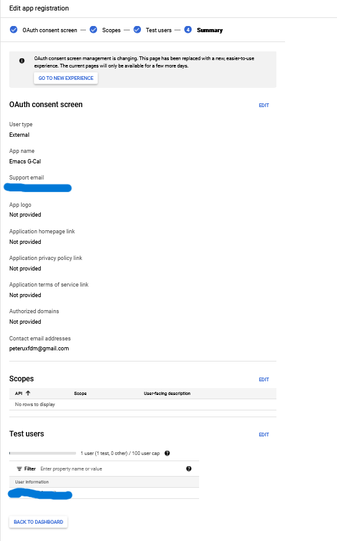Edit the OAuth consent screen section
This screenshot has height=541, width=337.
coord(264,105)
